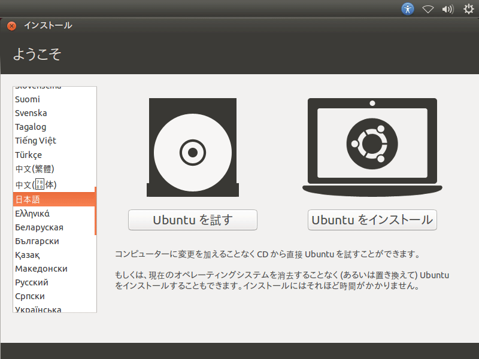Screen dimensions: 479x359
Task: Select Македонски in the language list
Action: (x=54, y=269)
